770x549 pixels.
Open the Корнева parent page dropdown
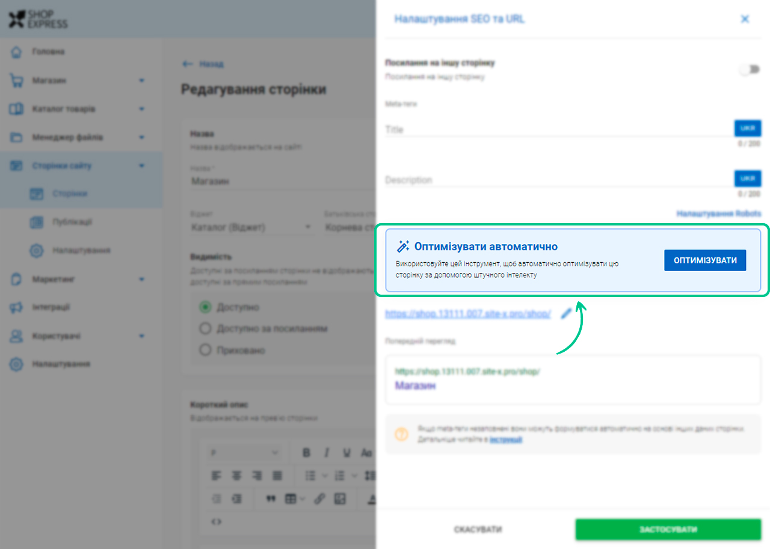[x=350, y=227]
